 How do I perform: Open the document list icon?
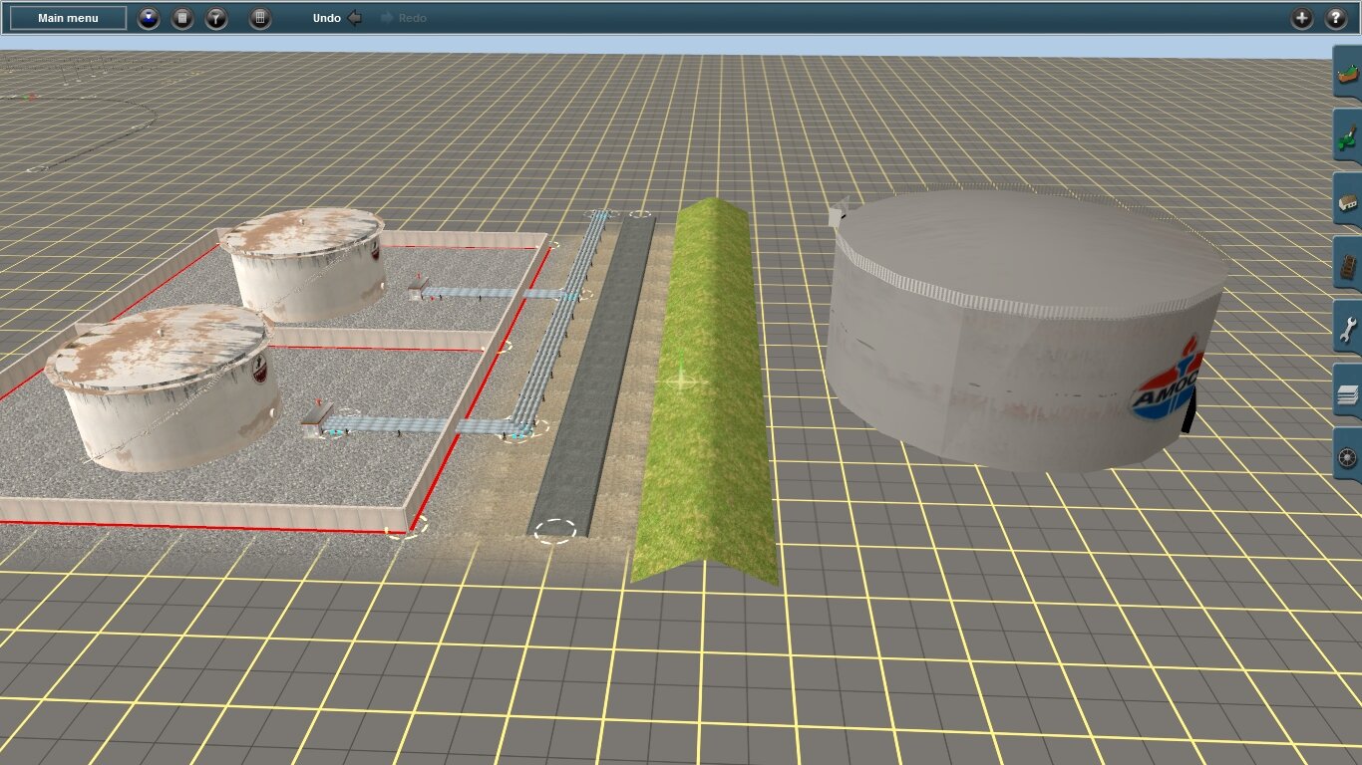click(182, 18)
